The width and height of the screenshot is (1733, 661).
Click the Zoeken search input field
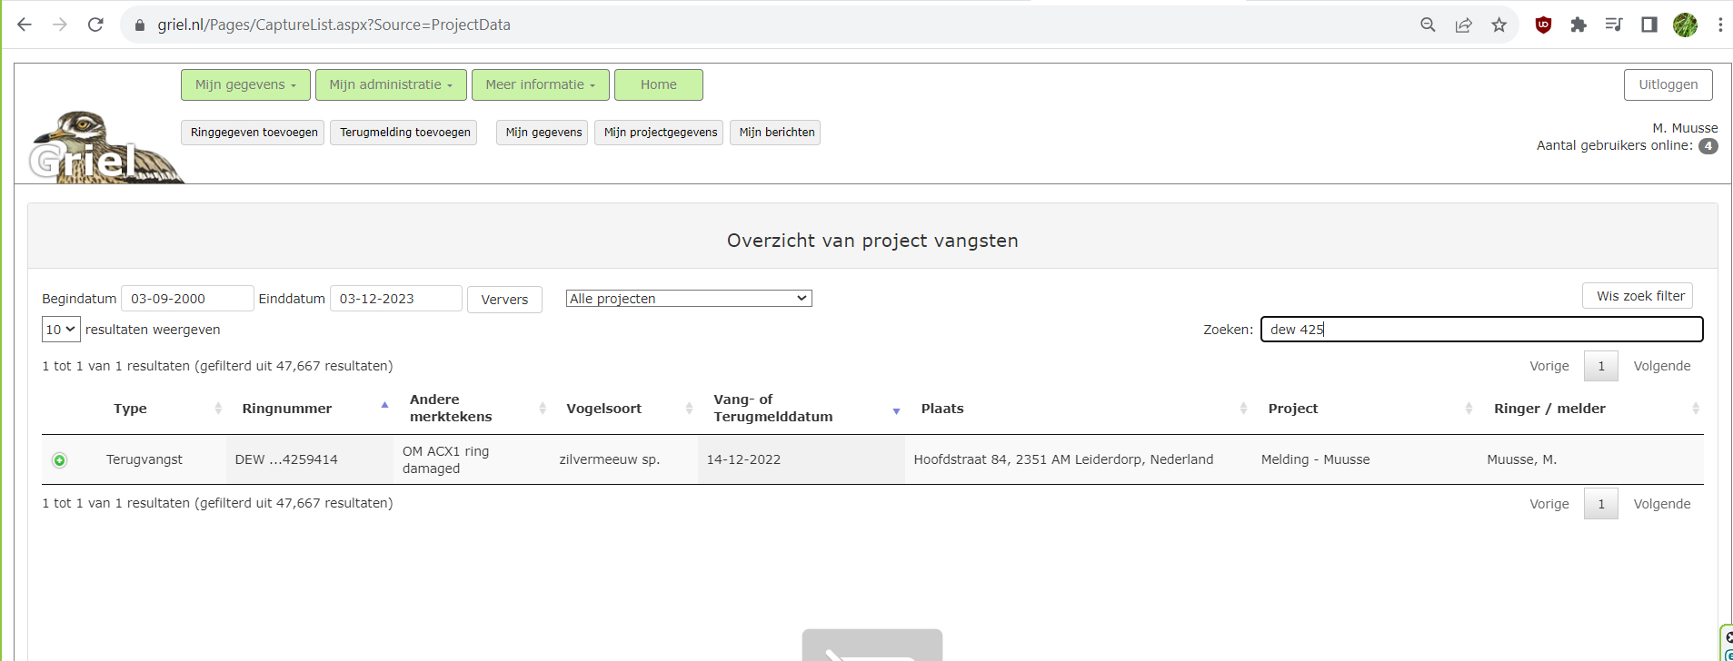(1481, 330)
